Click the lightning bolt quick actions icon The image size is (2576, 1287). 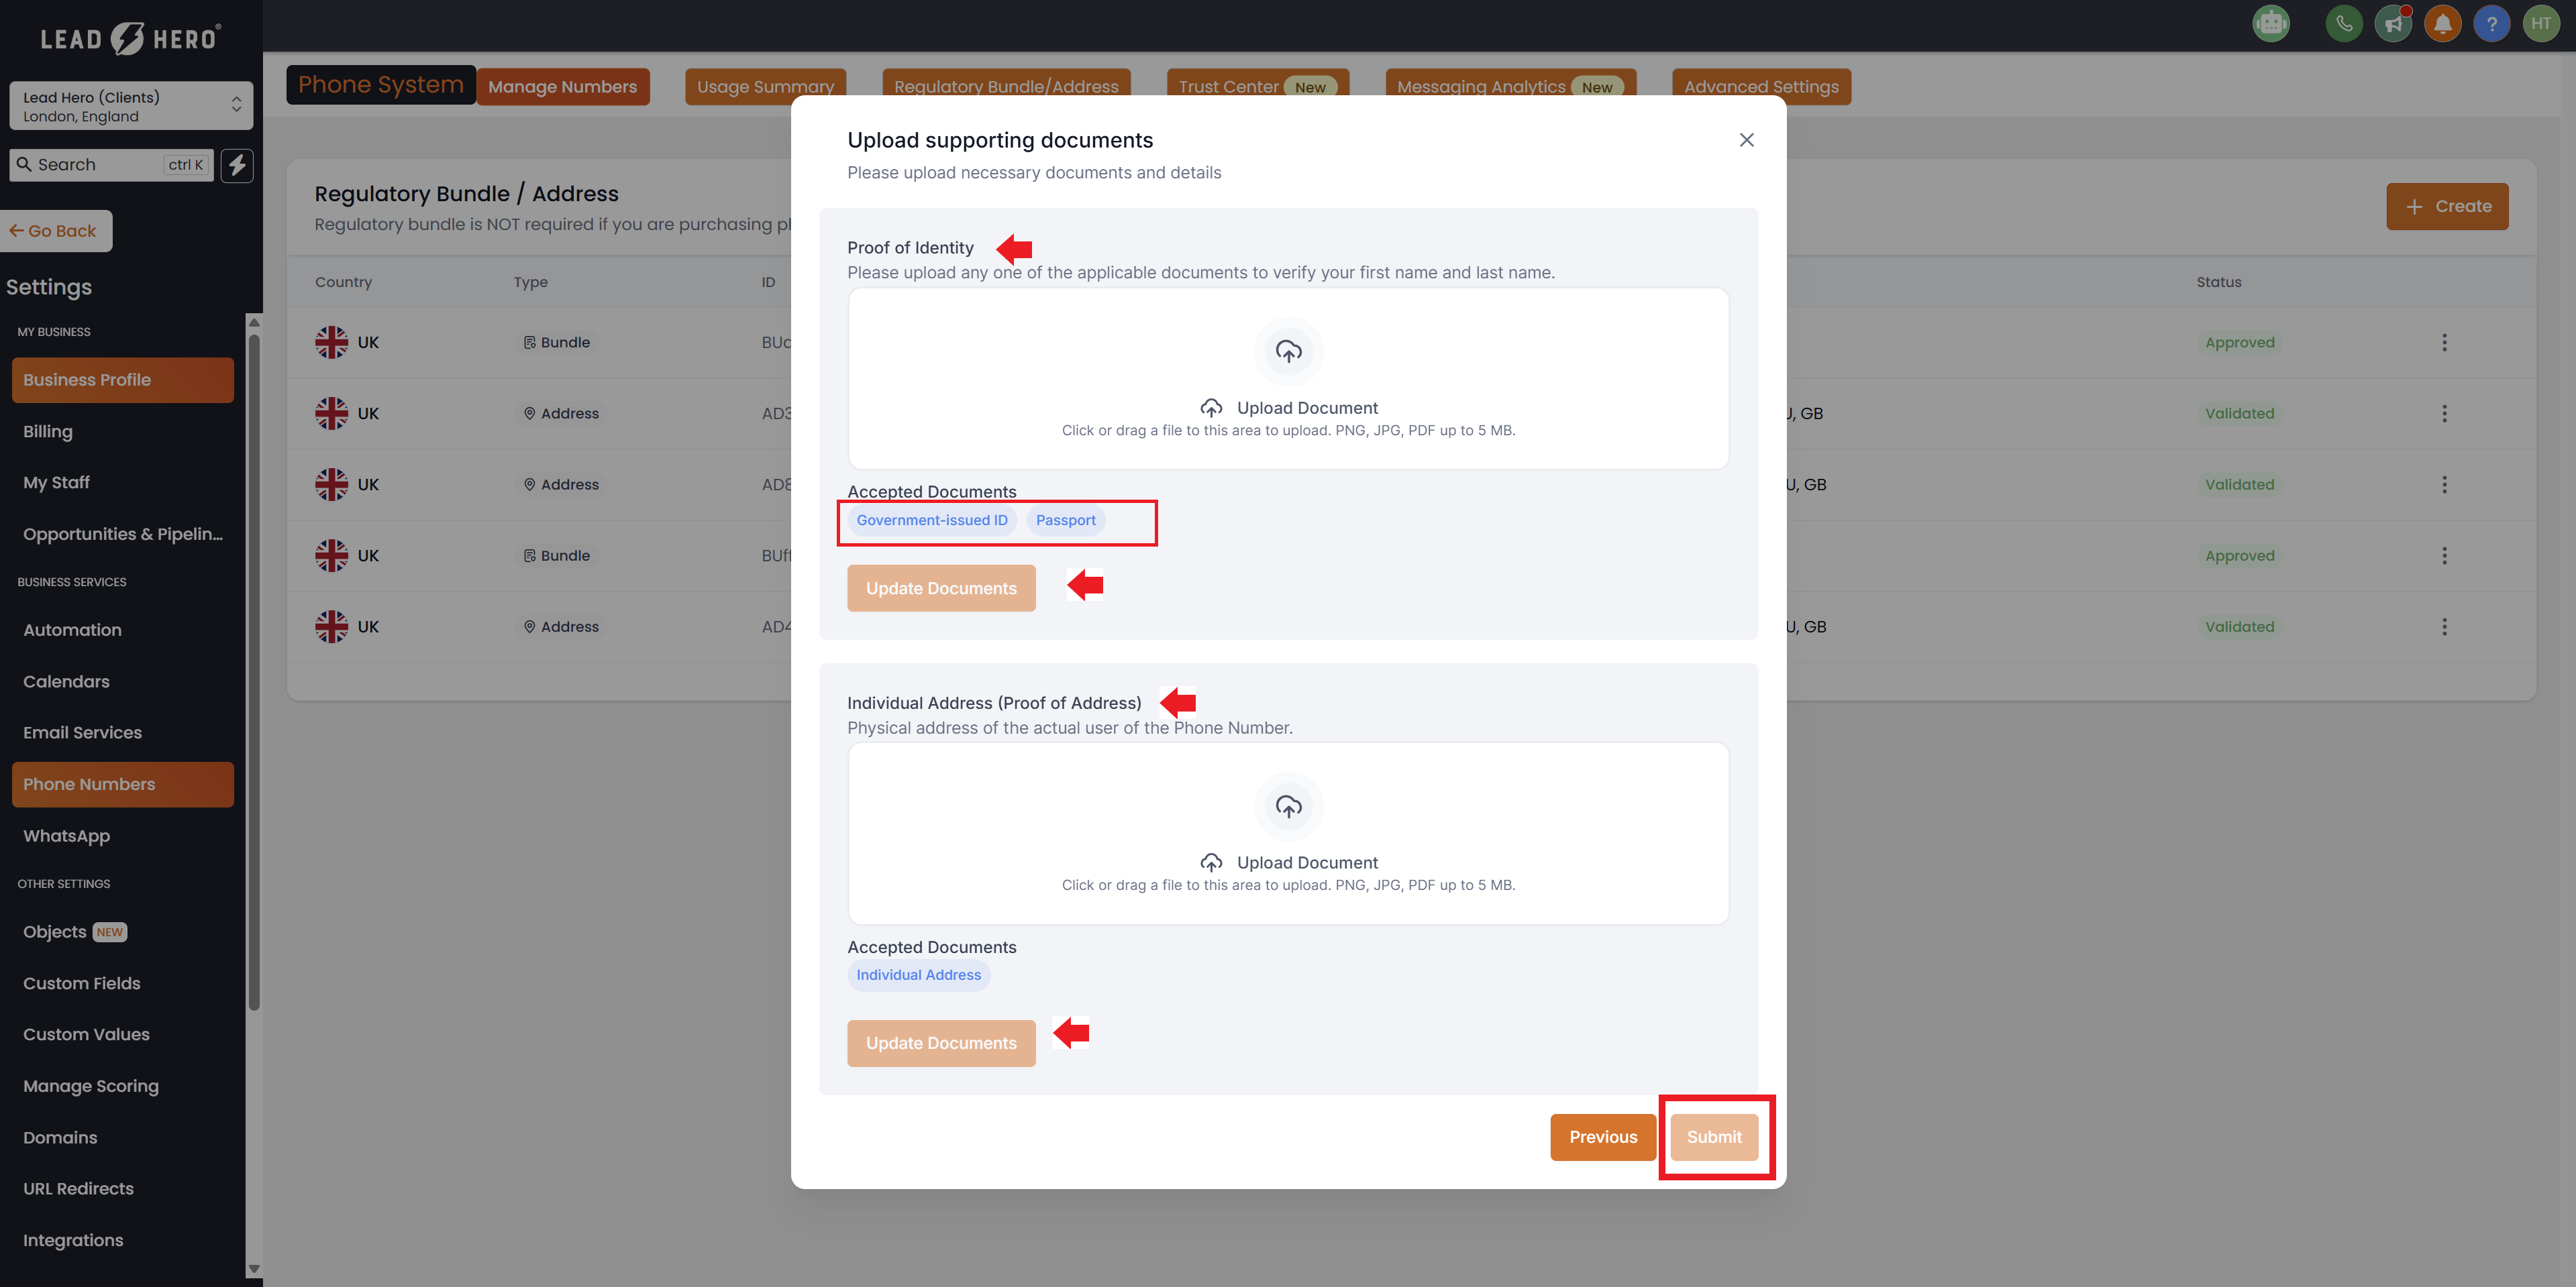click(237, 165)
